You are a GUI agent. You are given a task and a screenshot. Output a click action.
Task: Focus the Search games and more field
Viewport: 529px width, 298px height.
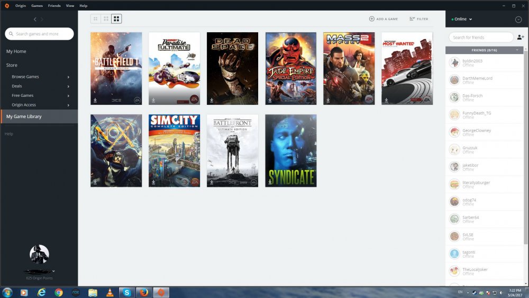(39, 34)
